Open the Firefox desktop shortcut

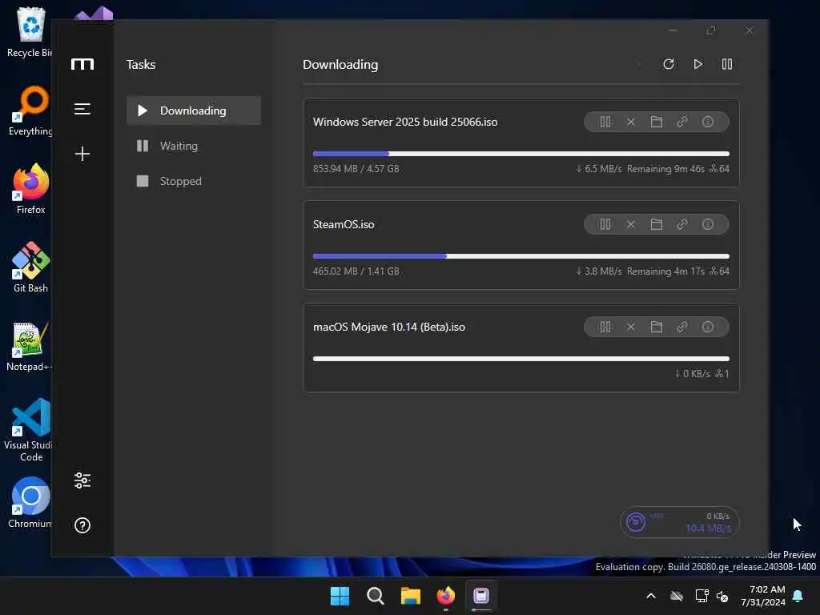point(31,189)
